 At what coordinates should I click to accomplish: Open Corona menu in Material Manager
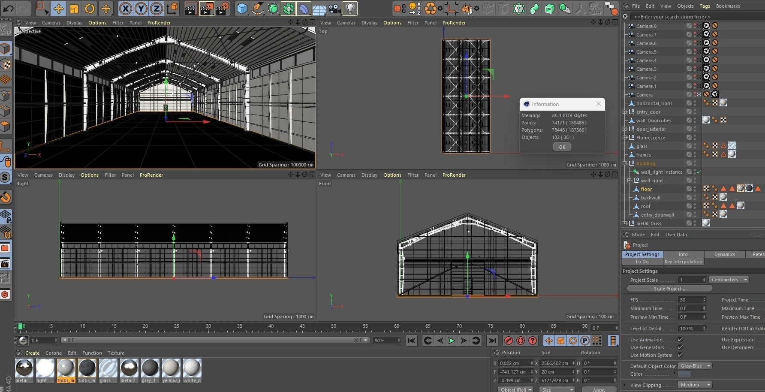tap(54, 353)
